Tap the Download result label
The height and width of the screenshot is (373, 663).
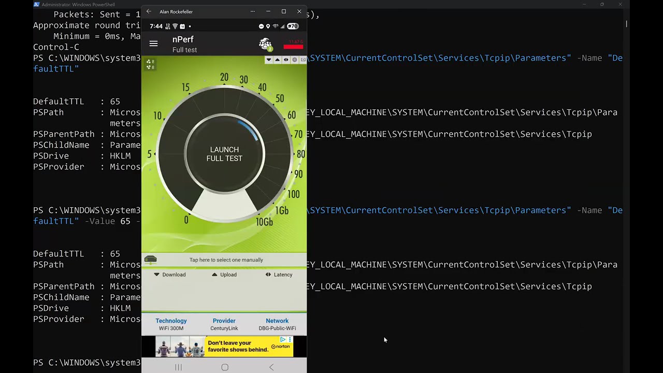(x=170, y=275)
